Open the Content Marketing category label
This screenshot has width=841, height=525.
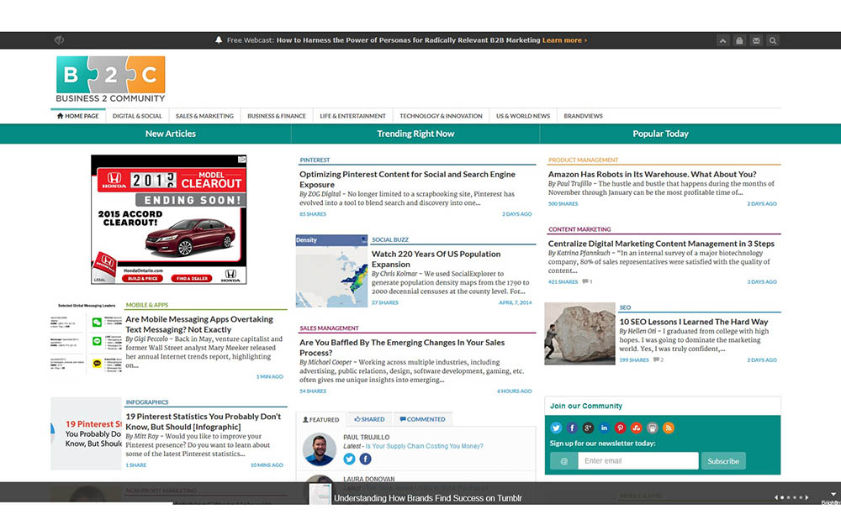(579, 229)
